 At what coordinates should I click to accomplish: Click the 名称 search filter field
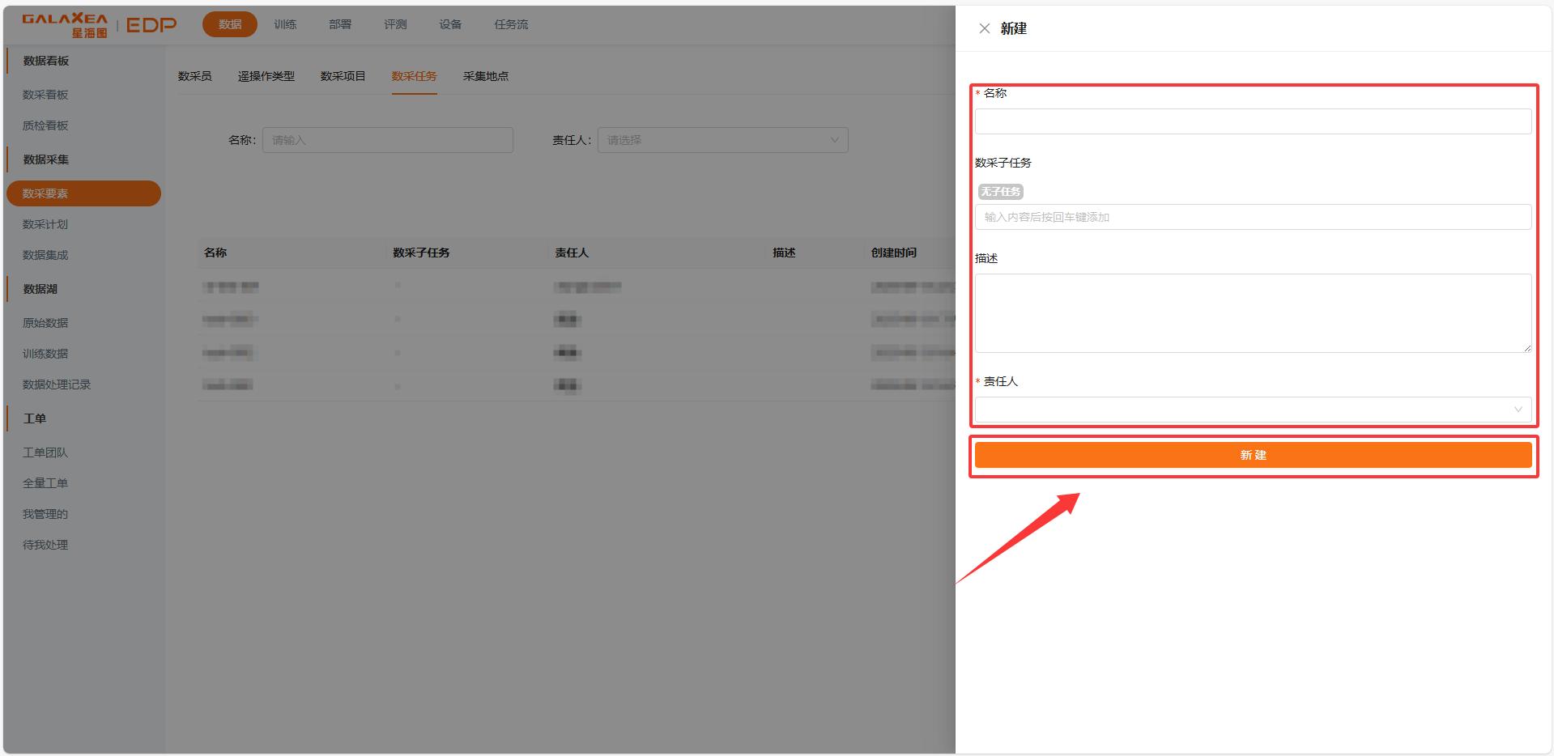click(x=387, y=140)
